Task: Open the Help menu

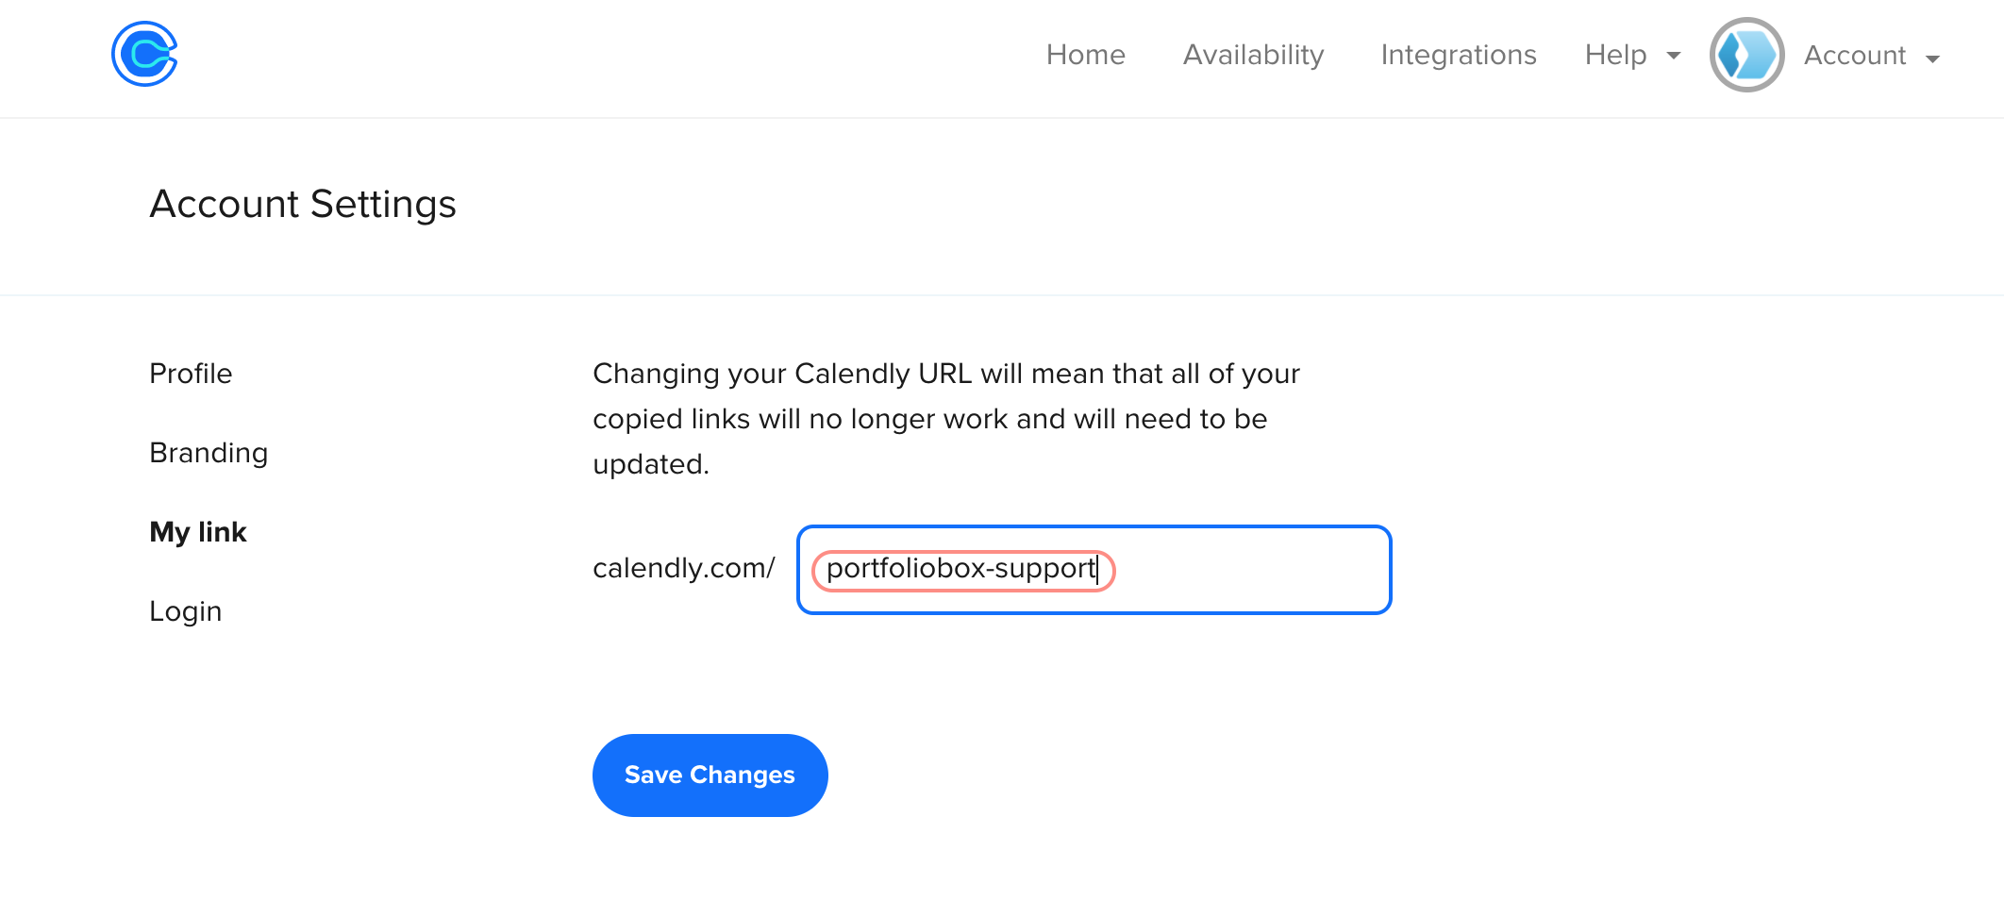Action: [1615, 55]
